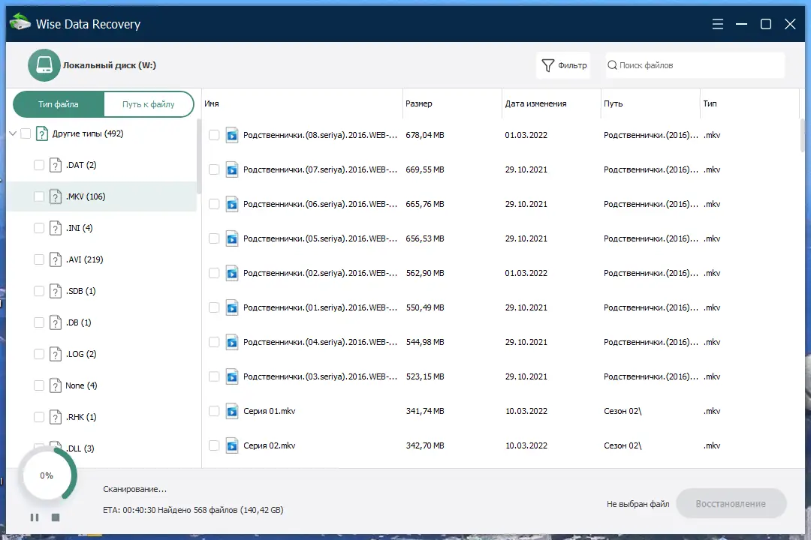Click the Wise Data Recovery logo icon
The height and width of the screenshot is (540, 811).
(20, 22)
